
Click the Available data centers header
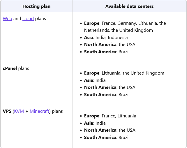[x=129, y=6]
